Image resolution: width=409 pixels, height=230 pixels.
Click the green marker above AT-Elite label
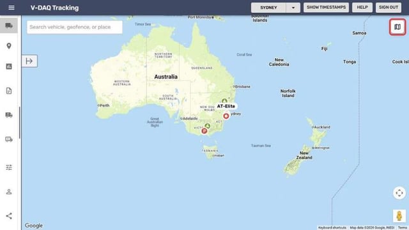(x=224, y=101)
